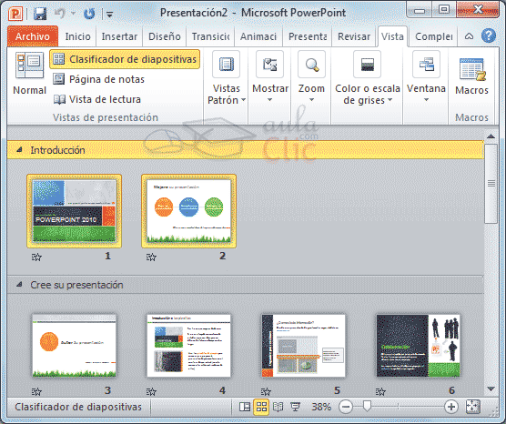Switch to the Transiciones tab
506x424 pixels.
210,36
